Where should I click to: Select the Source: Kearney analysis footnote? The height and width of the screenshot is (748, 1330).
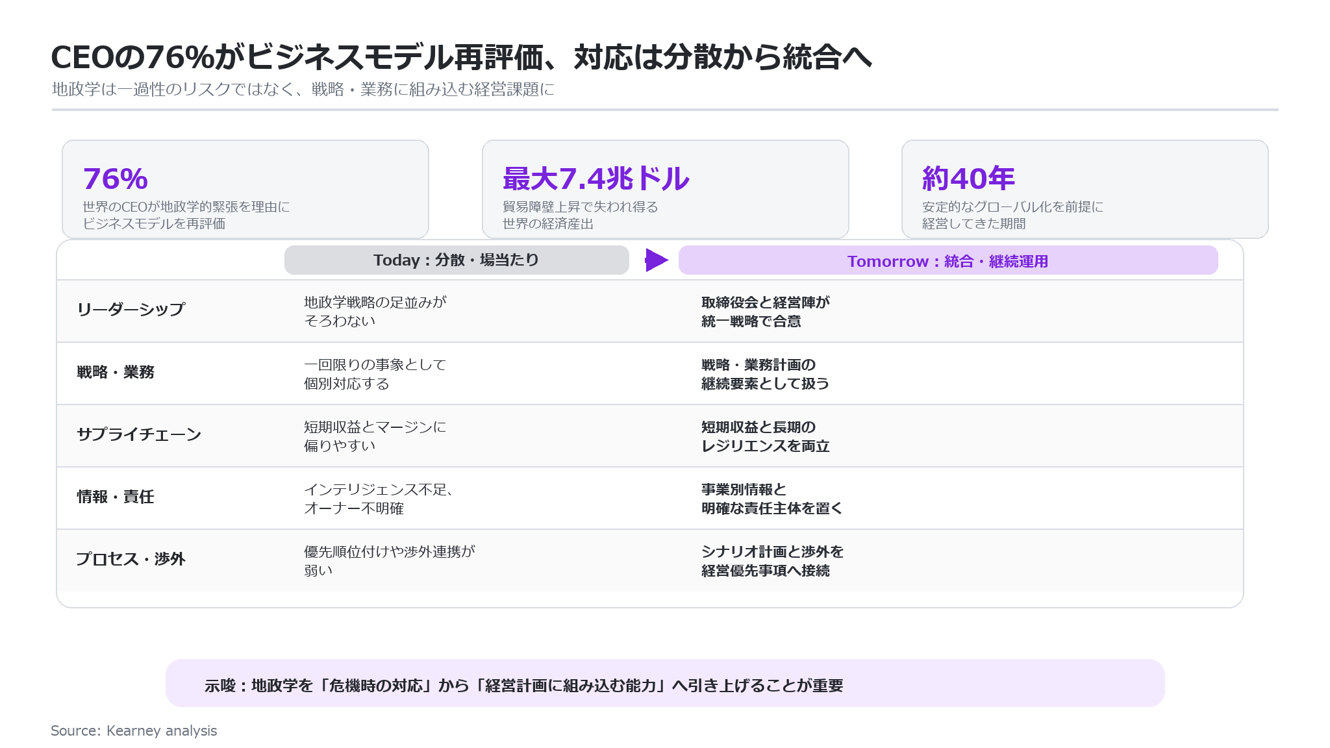pos(134,731)
